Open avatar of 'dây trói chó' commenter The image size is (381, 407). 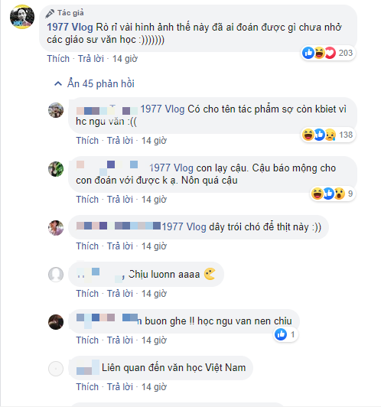[x=56, y=228]
